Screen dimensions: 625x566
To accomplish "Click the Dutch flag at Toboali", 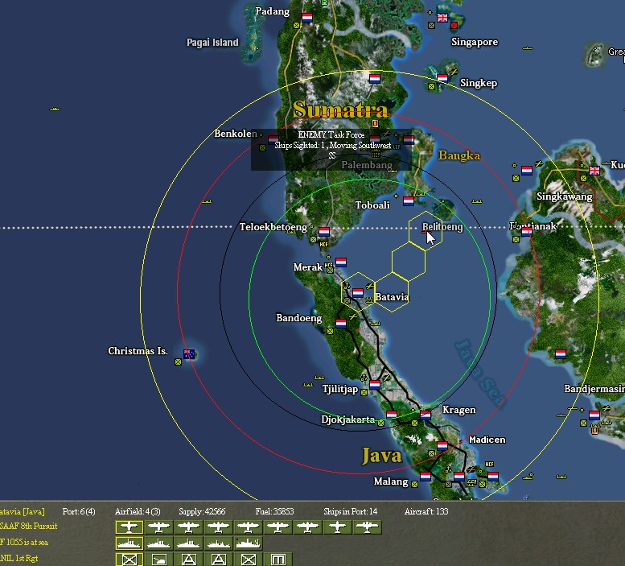I will pyautogui.click(x=408, y=201).
